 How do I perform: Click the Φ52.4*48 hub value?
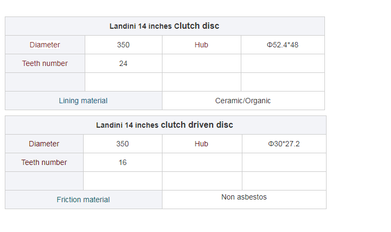coord(282,45)
